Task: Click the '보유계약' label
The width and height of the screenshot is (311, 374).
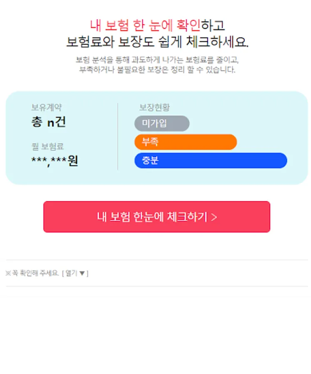Action: pyautogui.click(x=47, y=108)
